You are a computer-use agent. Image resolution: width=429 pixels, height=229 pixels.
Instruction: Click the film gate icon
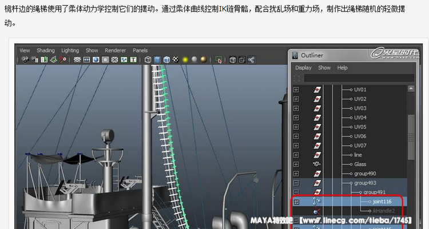[x=86, y=59]
